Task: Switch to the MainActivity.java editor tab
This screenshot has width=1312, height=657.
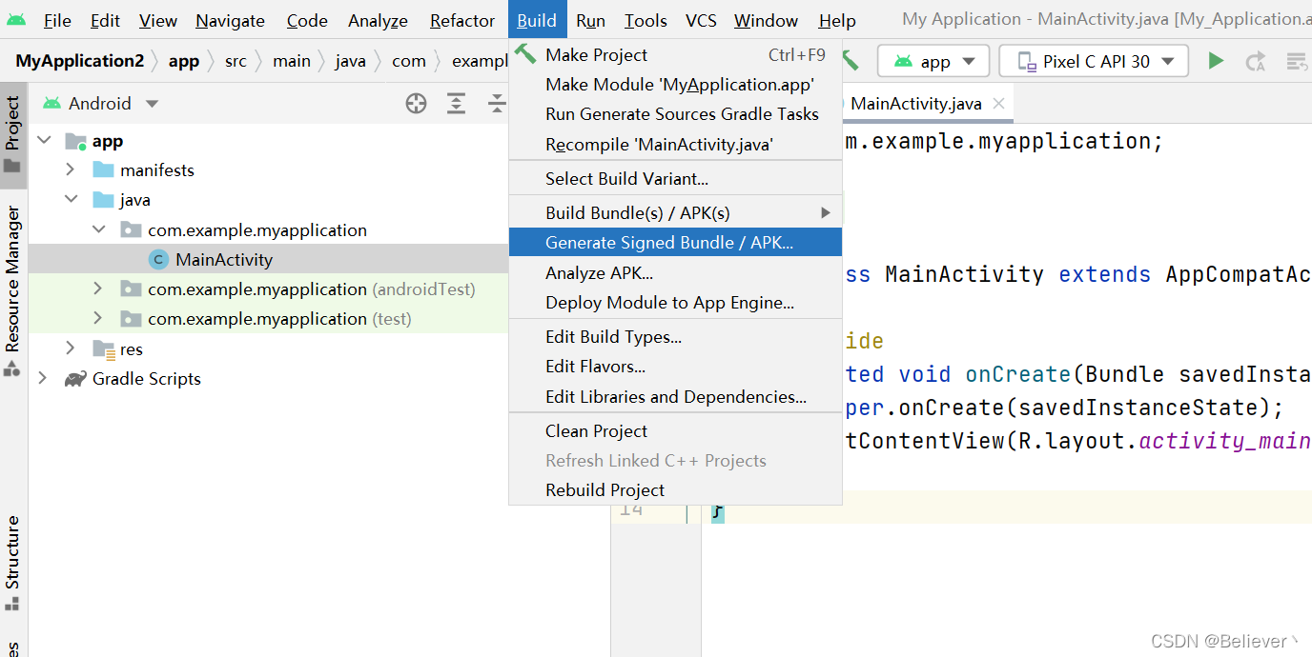Action: (x=915, y=104)
